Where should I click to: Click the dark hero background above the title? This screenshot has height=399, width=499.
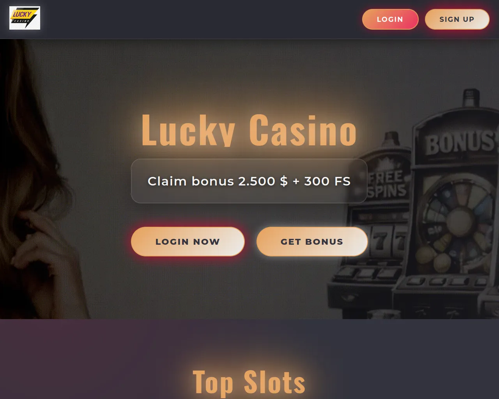tap(249, 74)
